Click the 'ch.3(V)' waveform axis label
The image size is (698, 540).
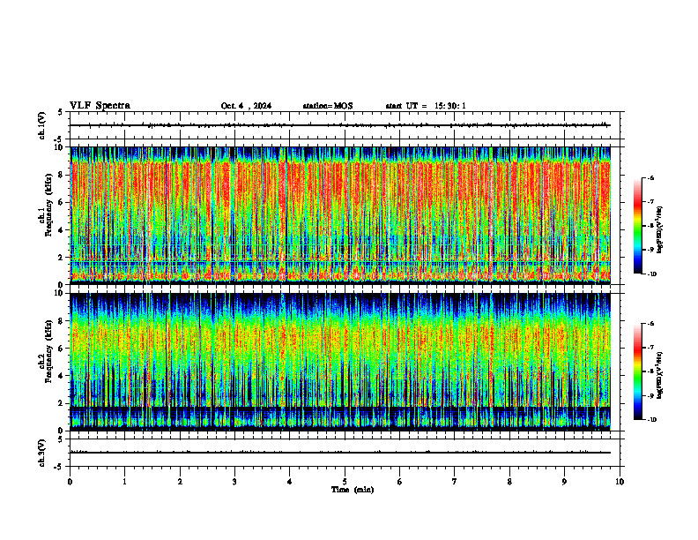41,453
